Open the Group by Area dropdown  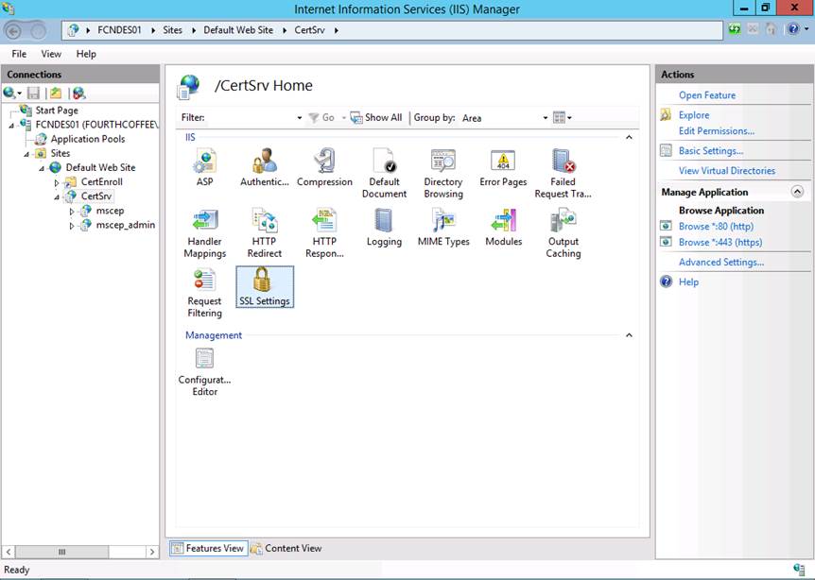point(545,118)
